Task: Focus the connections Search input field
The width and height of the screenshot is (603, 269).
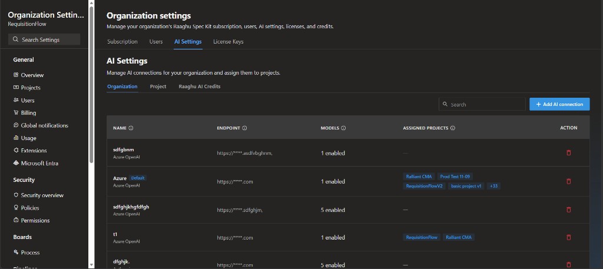Action: pyautogui.click(x=482, y=104)
